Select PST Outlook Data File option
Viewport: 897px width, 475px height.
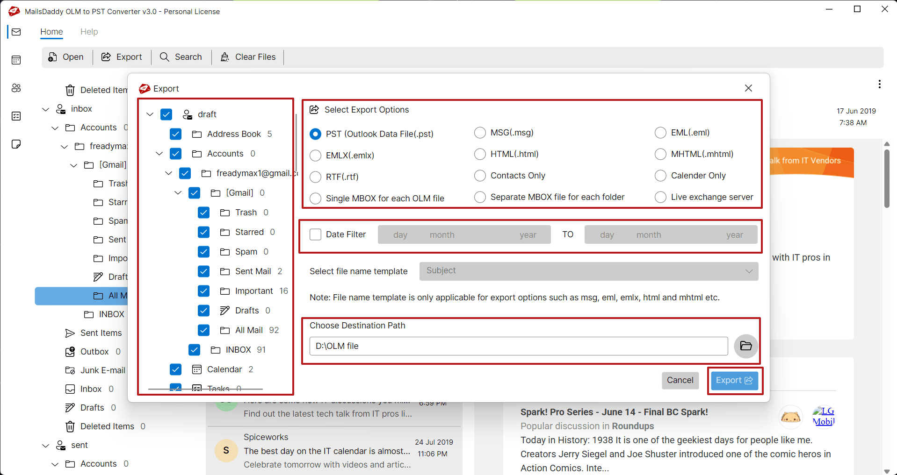pos(316,134)
